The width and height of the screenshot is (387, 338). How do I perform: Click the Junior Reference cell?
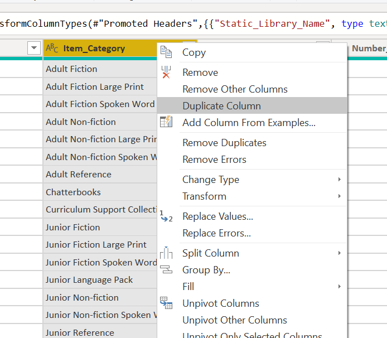(100, 331)
